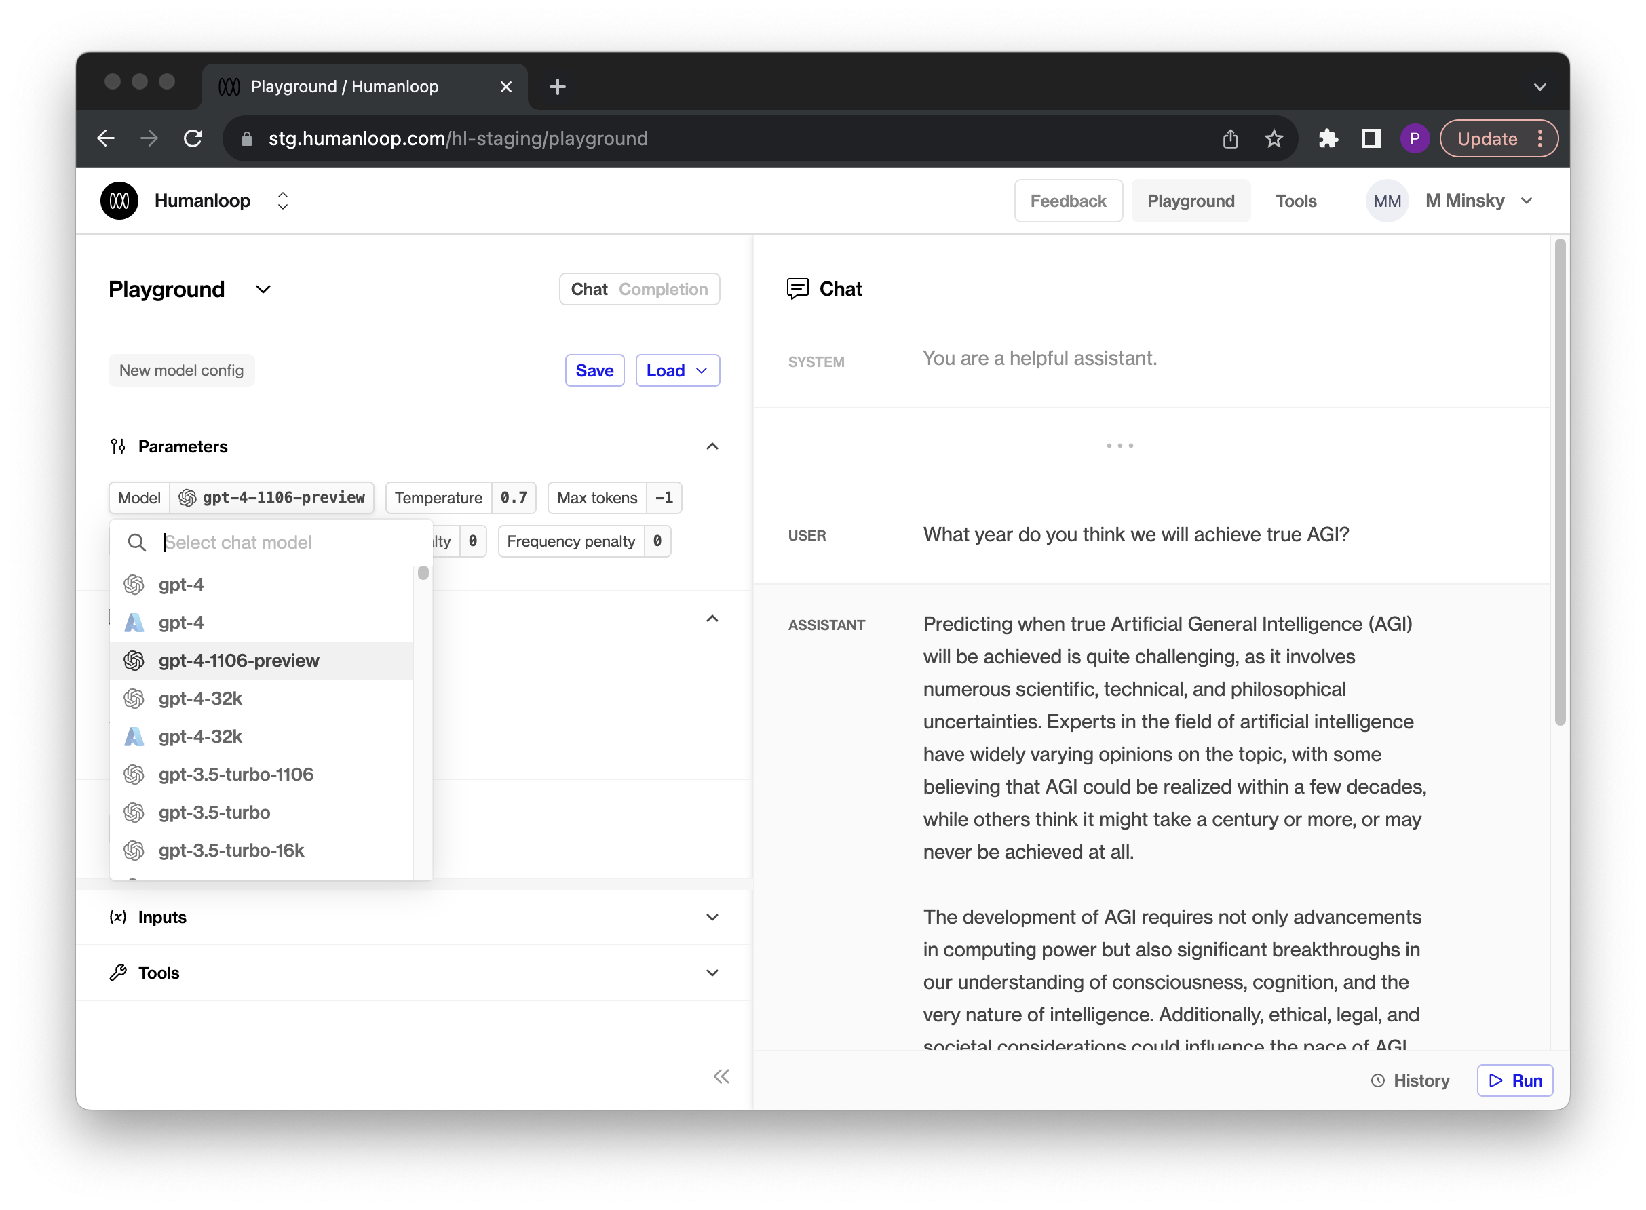1646x1210 pixels.
Task: Click the browser Update button
Action: click(x=1487, y=138)
